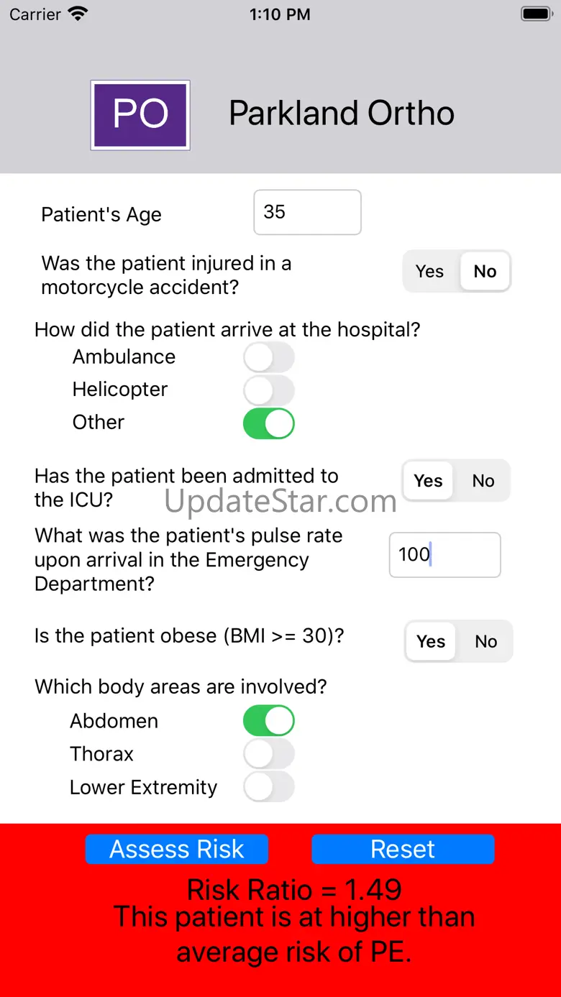Select No for motorcycle accident
Image resolution: width=561 pixels, height=997 pixels.
(x=485, y=271)
